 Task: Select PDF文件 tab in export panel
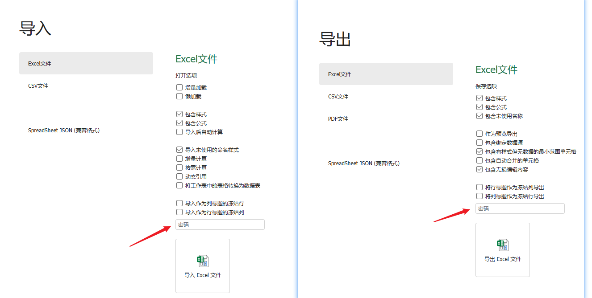(x=386, y=118)
